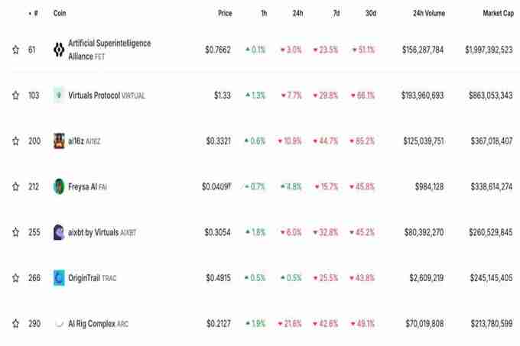
Task: Star the ai16z row as favorite
Action: tap(15, 141)
